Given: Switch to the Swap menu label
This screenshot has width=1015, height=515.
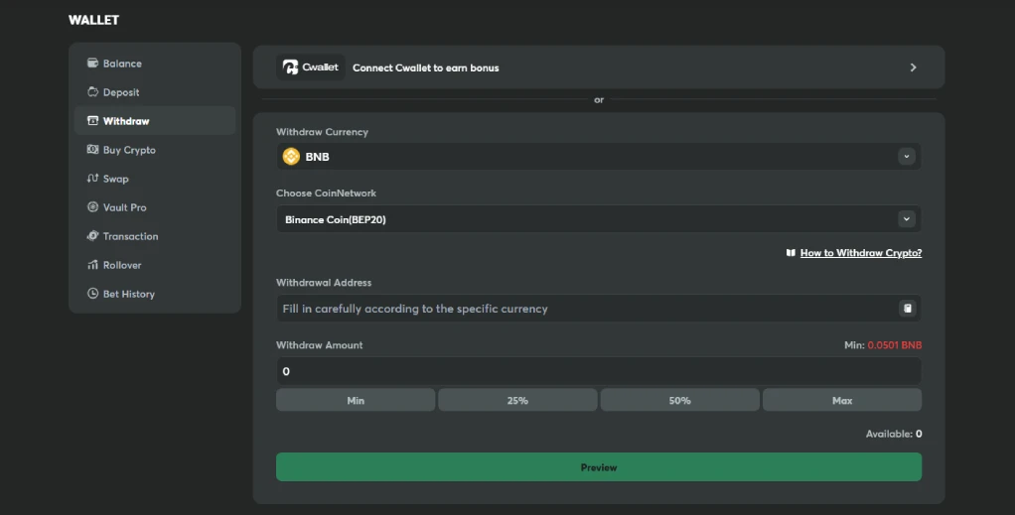Looking at the screenshot, I should tap(116, 179).
